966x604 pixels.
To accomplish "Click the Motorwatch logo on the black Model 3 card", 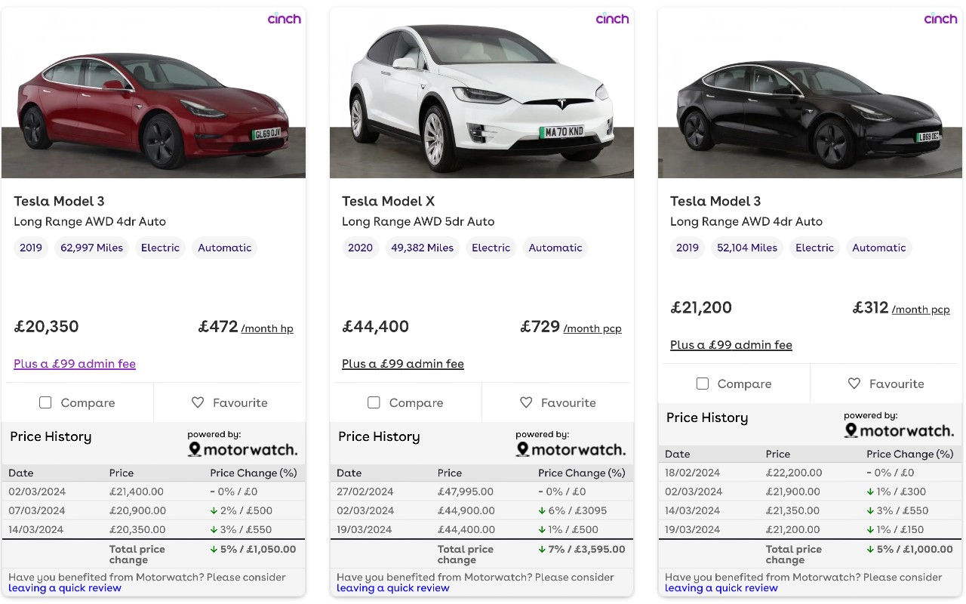I will coord(899,430).
